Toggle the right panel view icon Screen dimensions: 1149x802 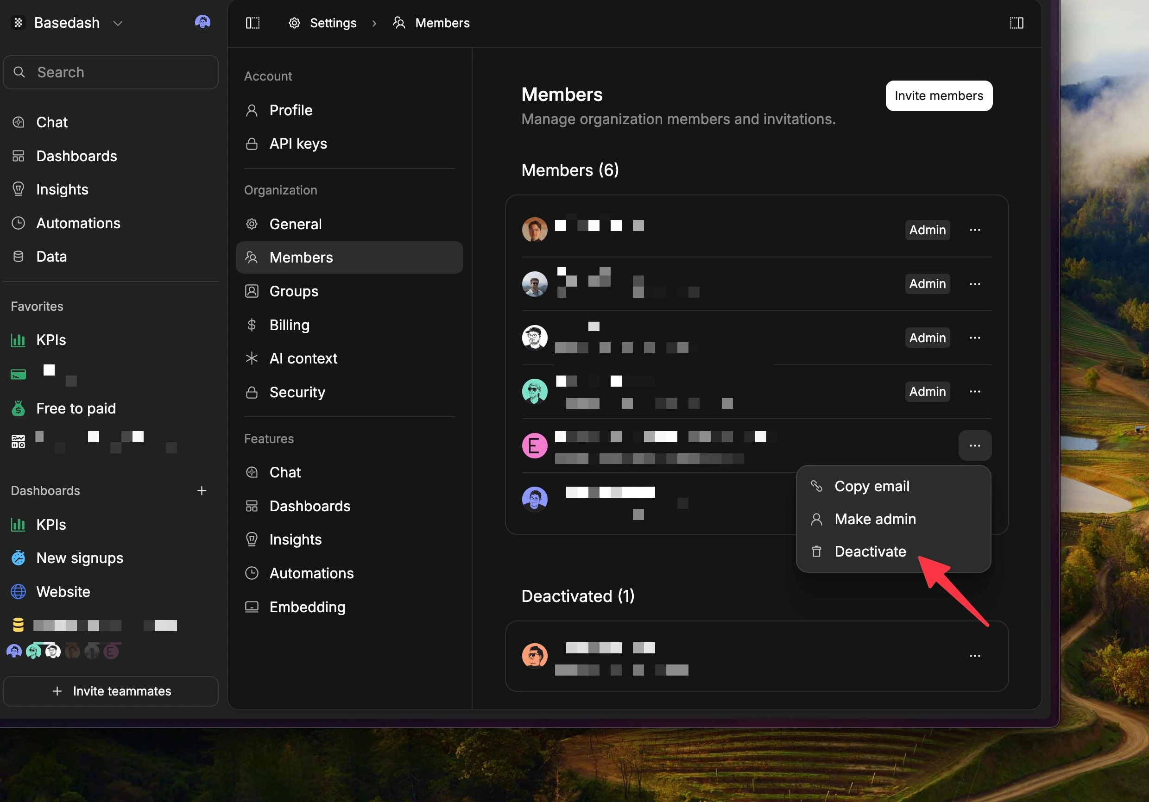pyautogui.click(x=1016, y=23)
